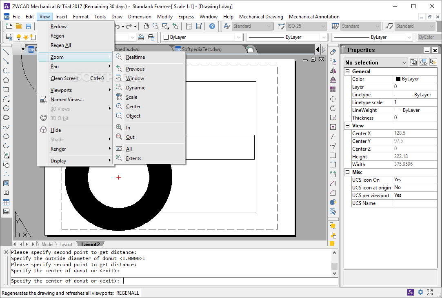442x298 pixels.
Task: Open the ISO-25 dimension style dropdown
Action: pos(307,26)
